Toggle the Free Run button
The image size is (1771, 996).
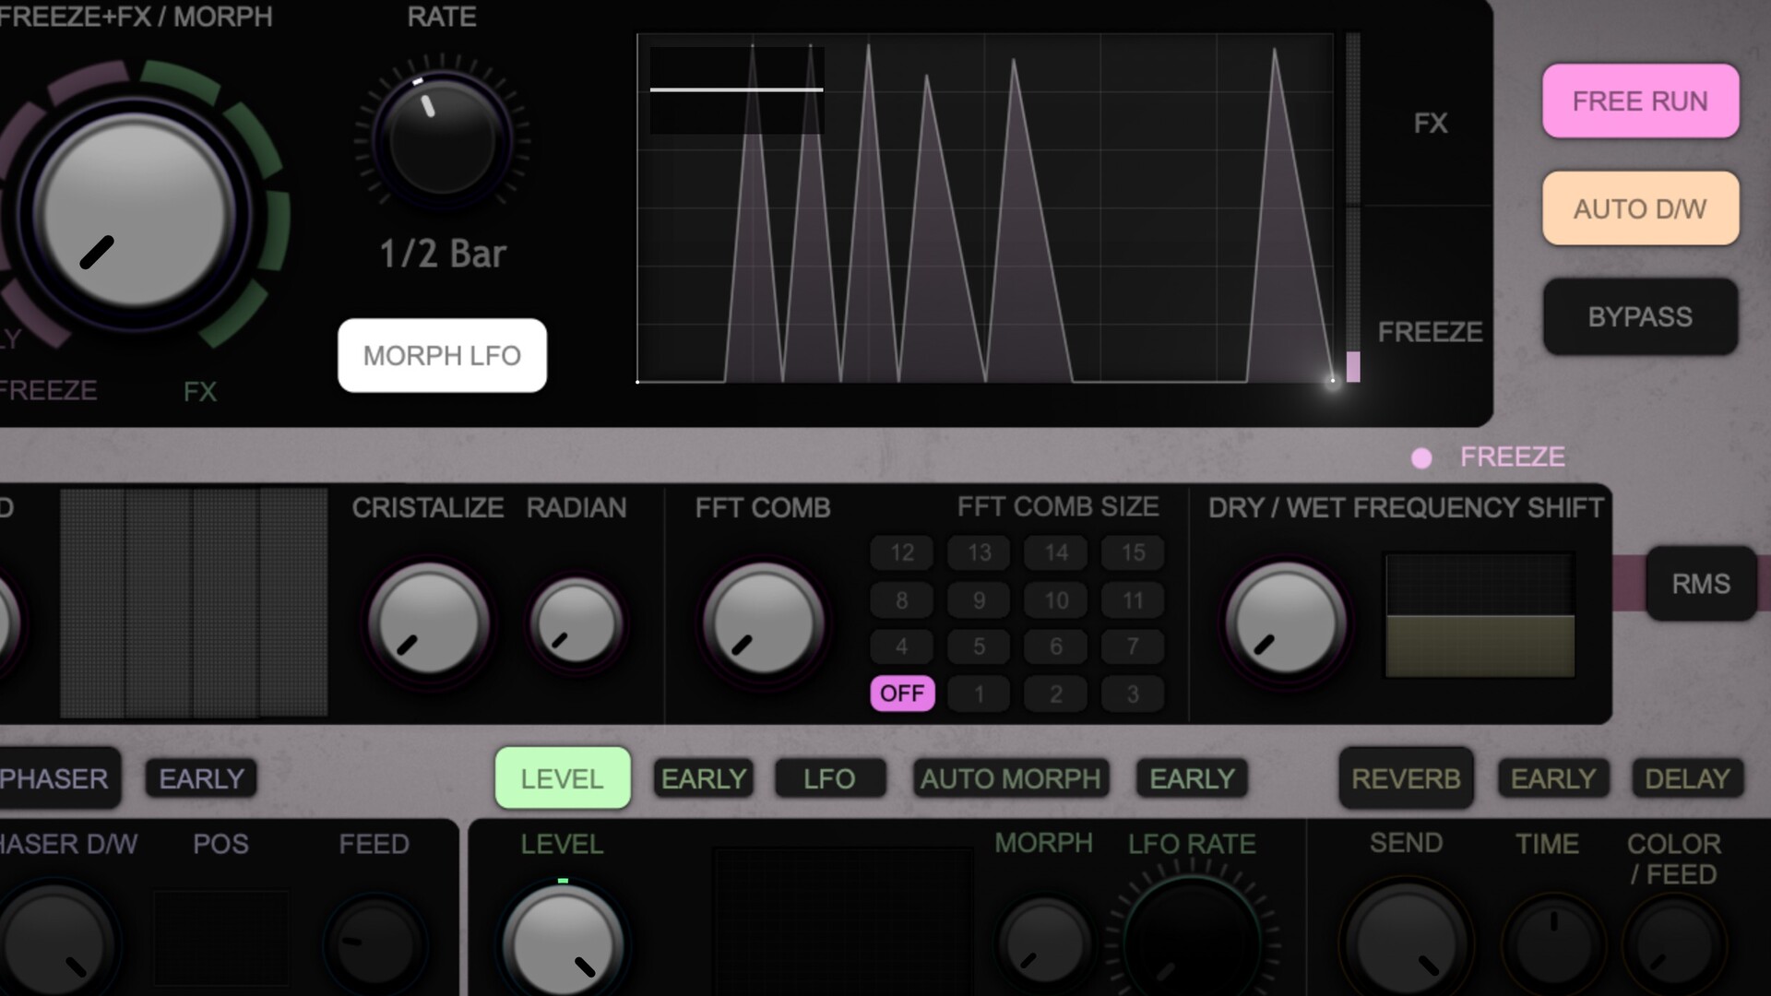(1640, 101)
